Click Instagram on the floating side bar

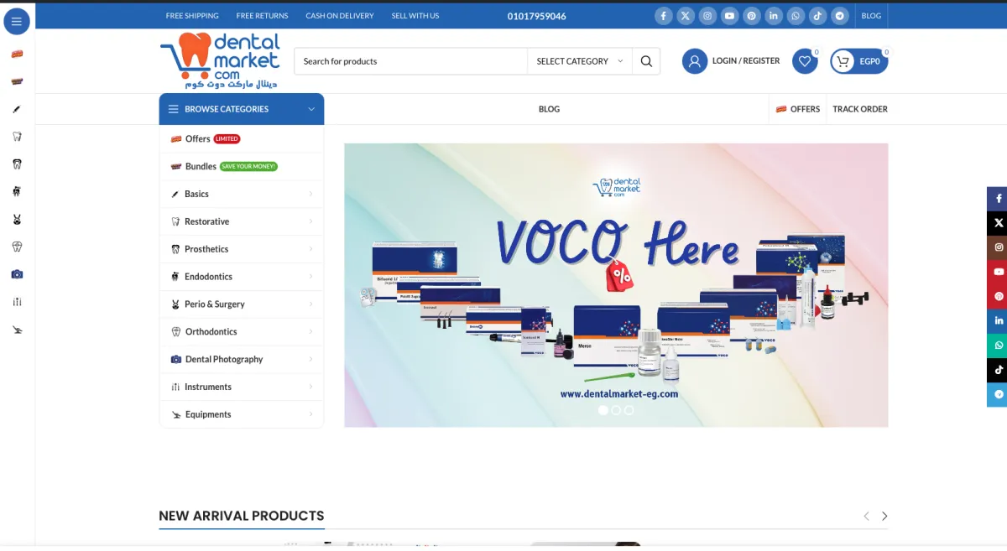(x=997, y=247)
